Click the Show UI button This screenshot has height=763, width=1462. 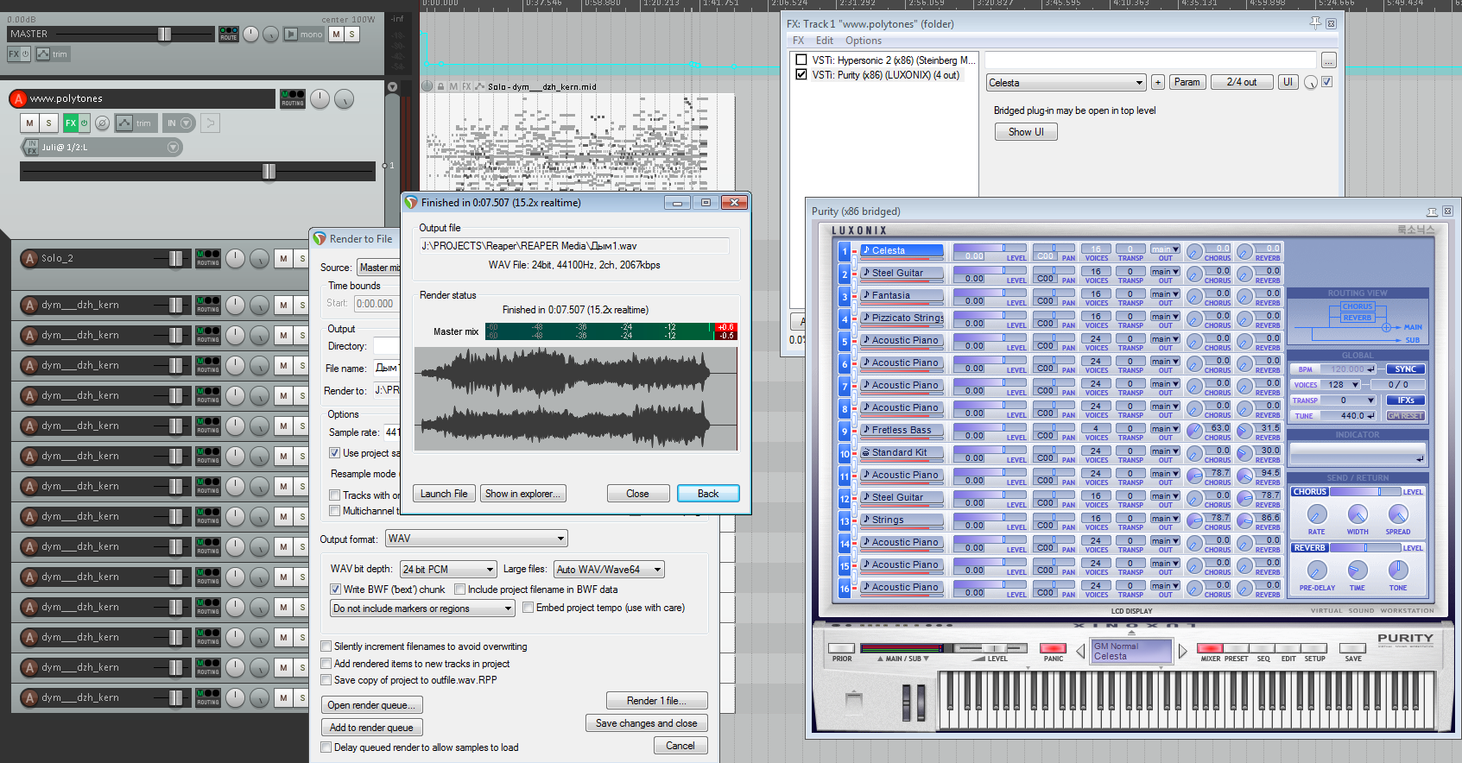click(x=1025, y=132)
